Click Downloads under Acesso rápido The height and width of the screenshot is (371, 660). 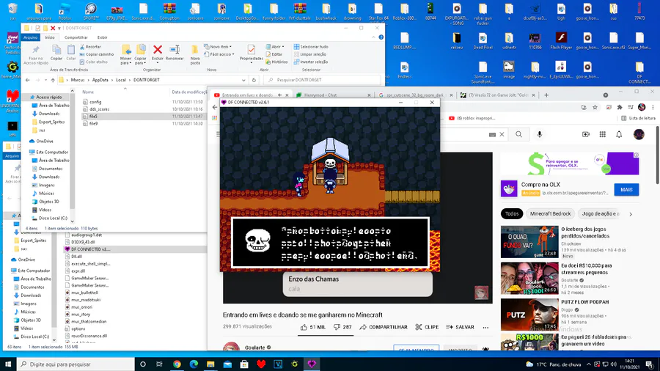[49, 114]
